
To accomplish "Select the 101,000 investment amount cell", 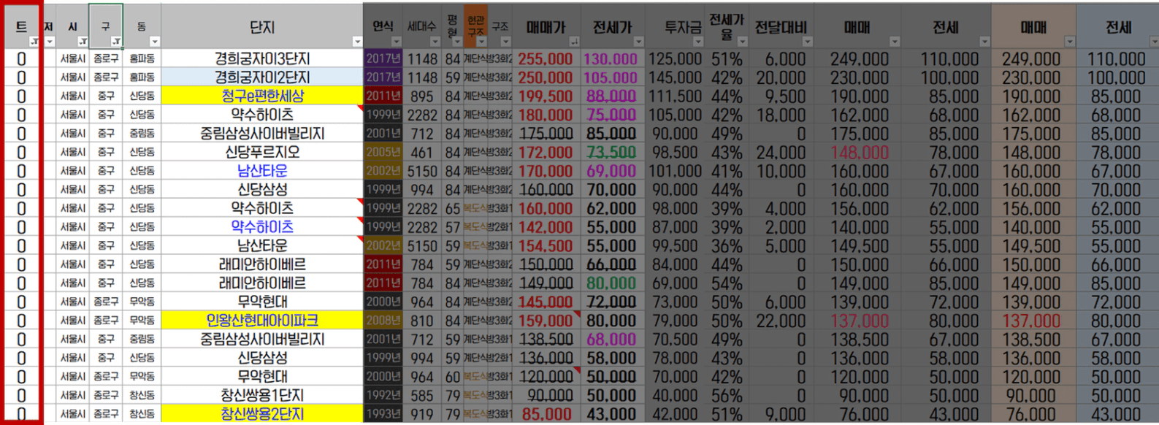I will coord(675,171).
